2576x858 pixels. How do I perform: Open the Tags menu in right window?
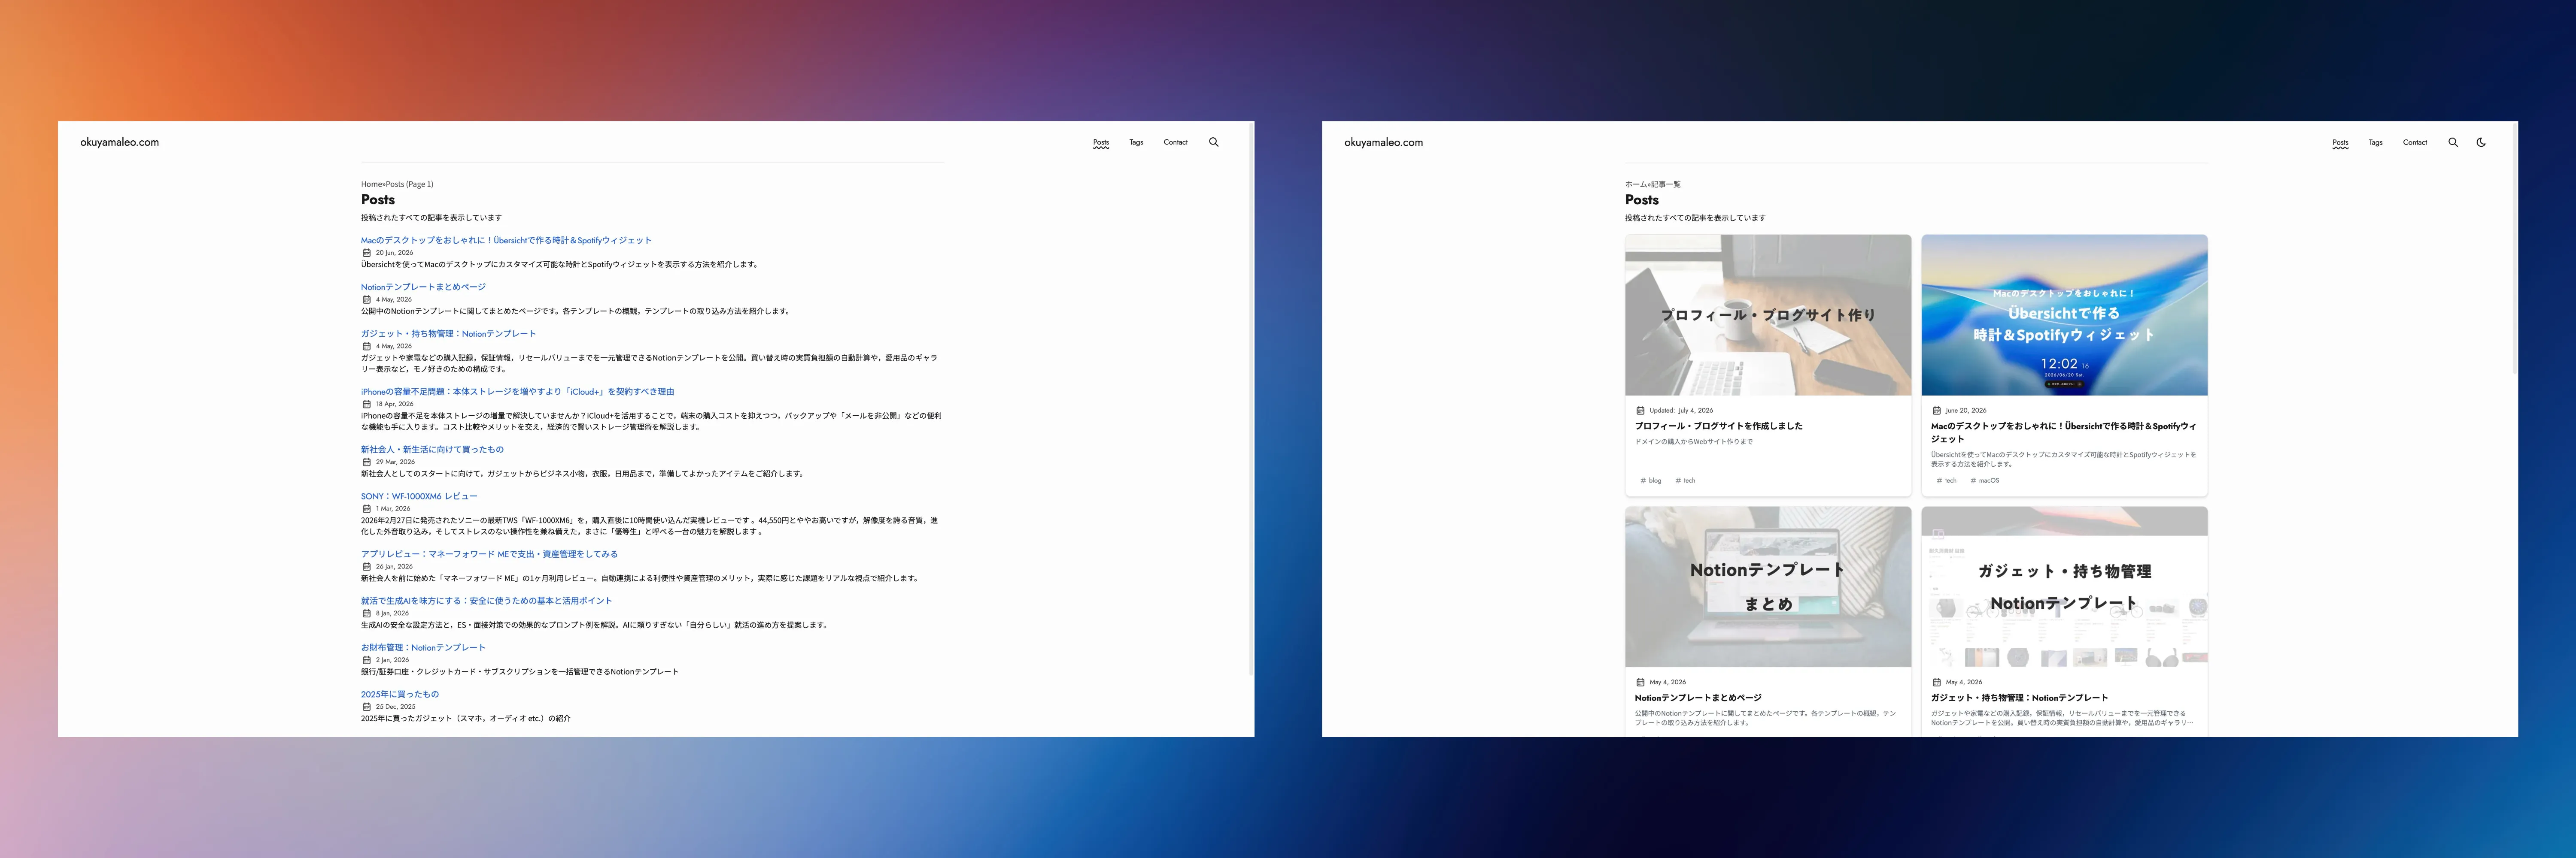point(2375,142)
